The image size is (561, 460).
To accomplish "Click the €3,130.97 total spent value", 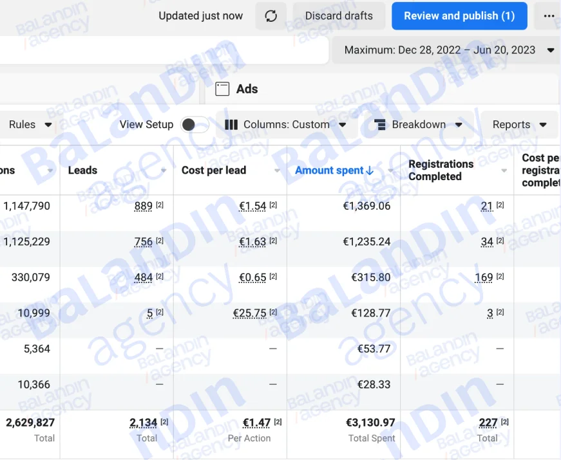I will pyautogui.click(x=370, y=423).
